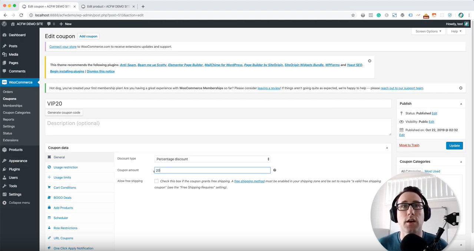Viewport: 474px width, 251px height.
Task: Dismiss the theme plugin recommendation notice
Action: pyautogui.click(x=369, y=61)
